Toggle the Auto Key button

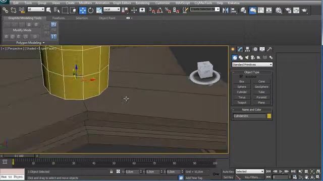[x=228, y=171]
